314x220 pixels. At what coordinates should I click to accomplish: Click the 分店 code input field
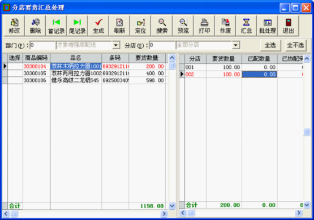tap(162, 45)
